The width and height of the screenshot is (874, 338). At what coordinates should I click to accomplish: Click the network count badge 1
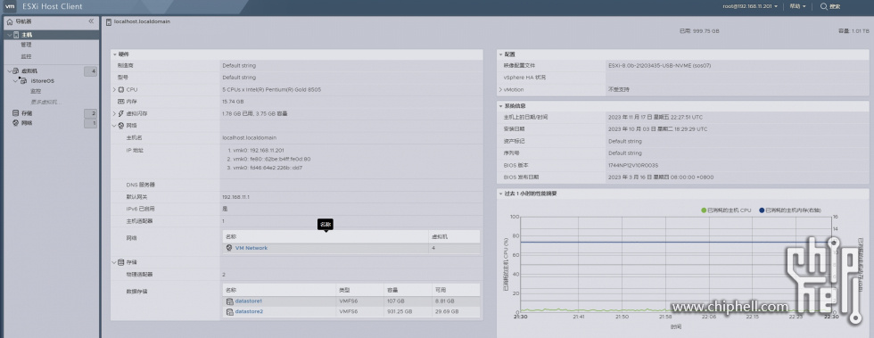90,123
